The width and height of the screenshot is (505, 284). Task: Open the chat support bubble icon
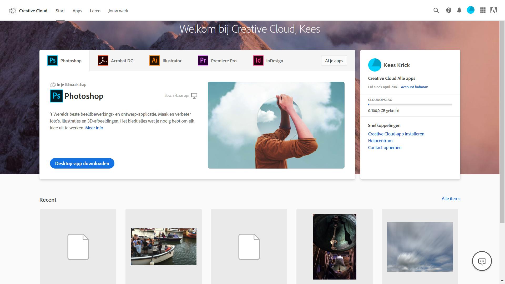[x=482, y=261]
